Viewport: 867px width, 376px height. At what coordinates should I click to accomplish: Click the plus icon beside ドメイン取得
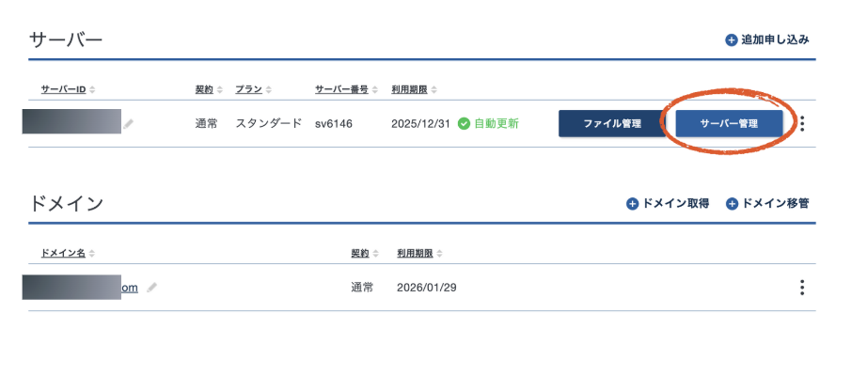click(632, 203)
